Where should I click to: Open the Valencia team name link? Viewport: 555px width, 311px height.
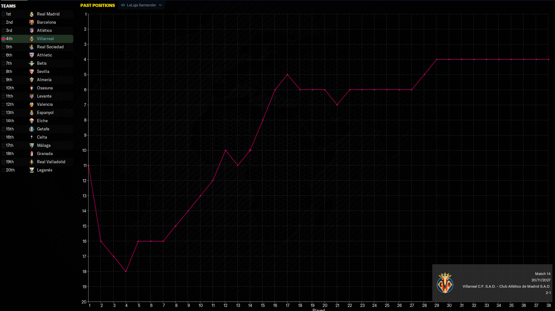[x=45, y=105]
